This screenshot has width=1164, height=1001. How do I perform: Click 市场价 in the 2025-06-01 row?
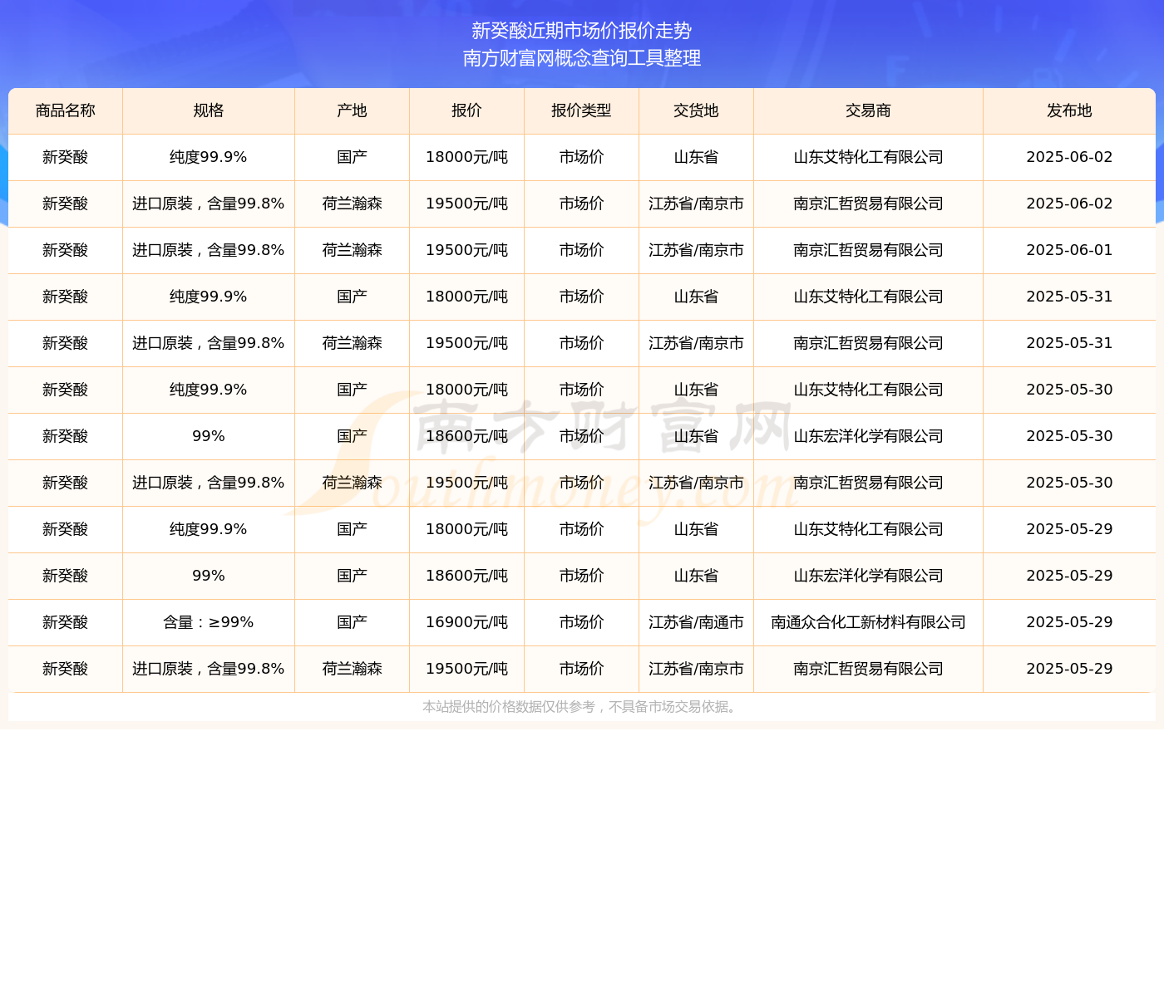(582, 251)
